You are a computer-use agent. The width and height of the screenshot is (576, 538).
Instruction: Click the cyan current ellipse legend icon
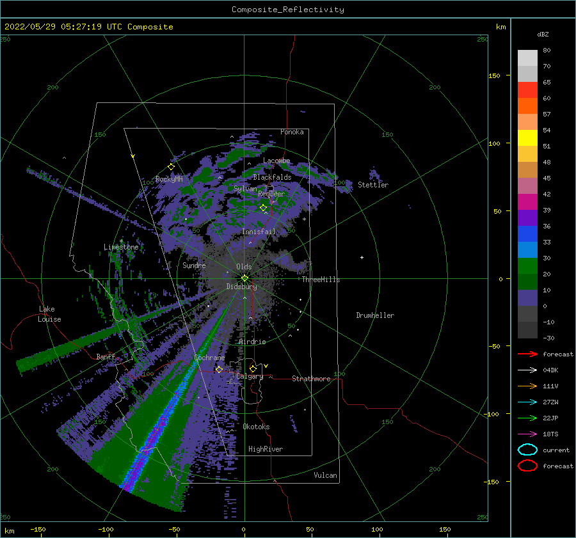click(527, 450)
